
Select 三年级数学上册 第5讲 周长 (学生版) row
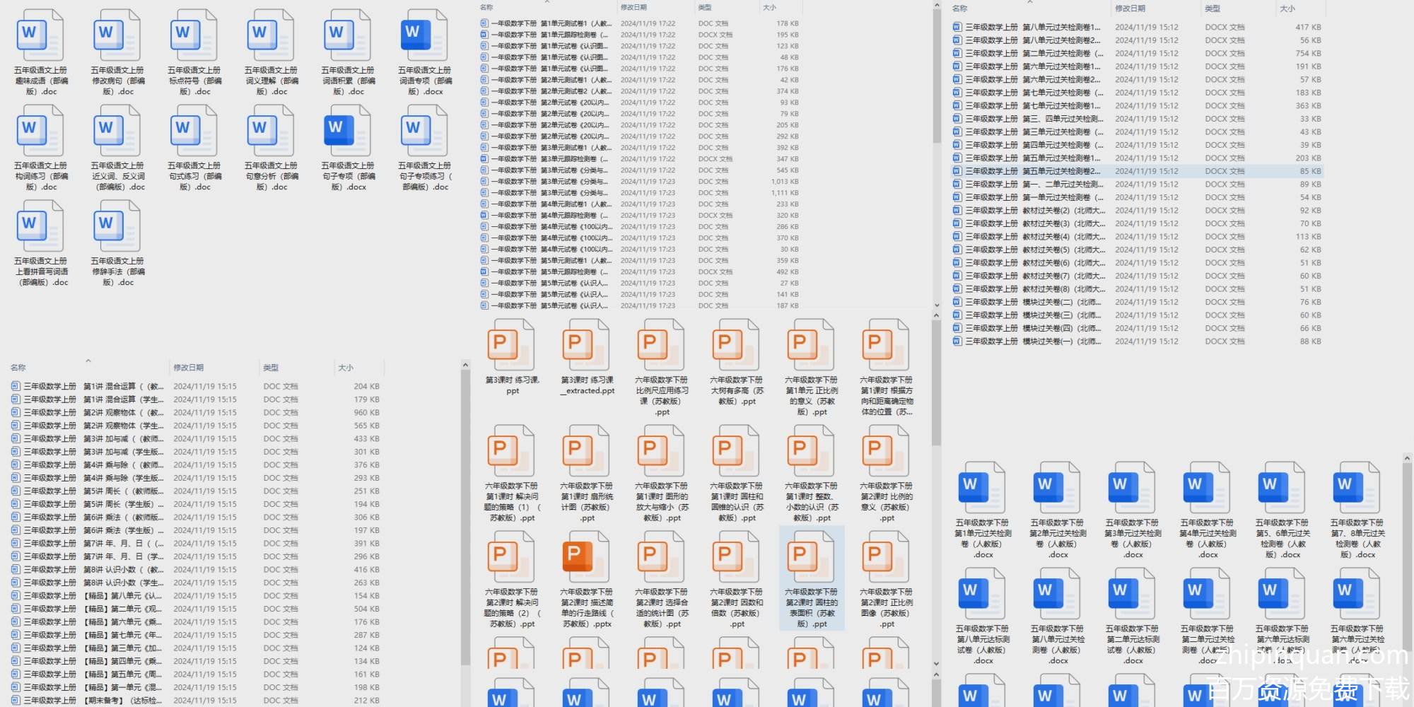[x=141, y=504]
